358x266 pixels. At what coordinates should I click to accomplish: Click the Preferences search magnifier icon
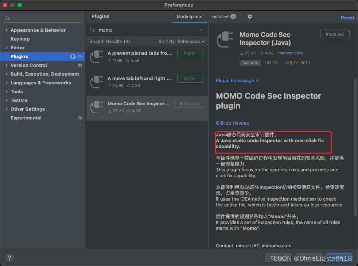(8, 18)
